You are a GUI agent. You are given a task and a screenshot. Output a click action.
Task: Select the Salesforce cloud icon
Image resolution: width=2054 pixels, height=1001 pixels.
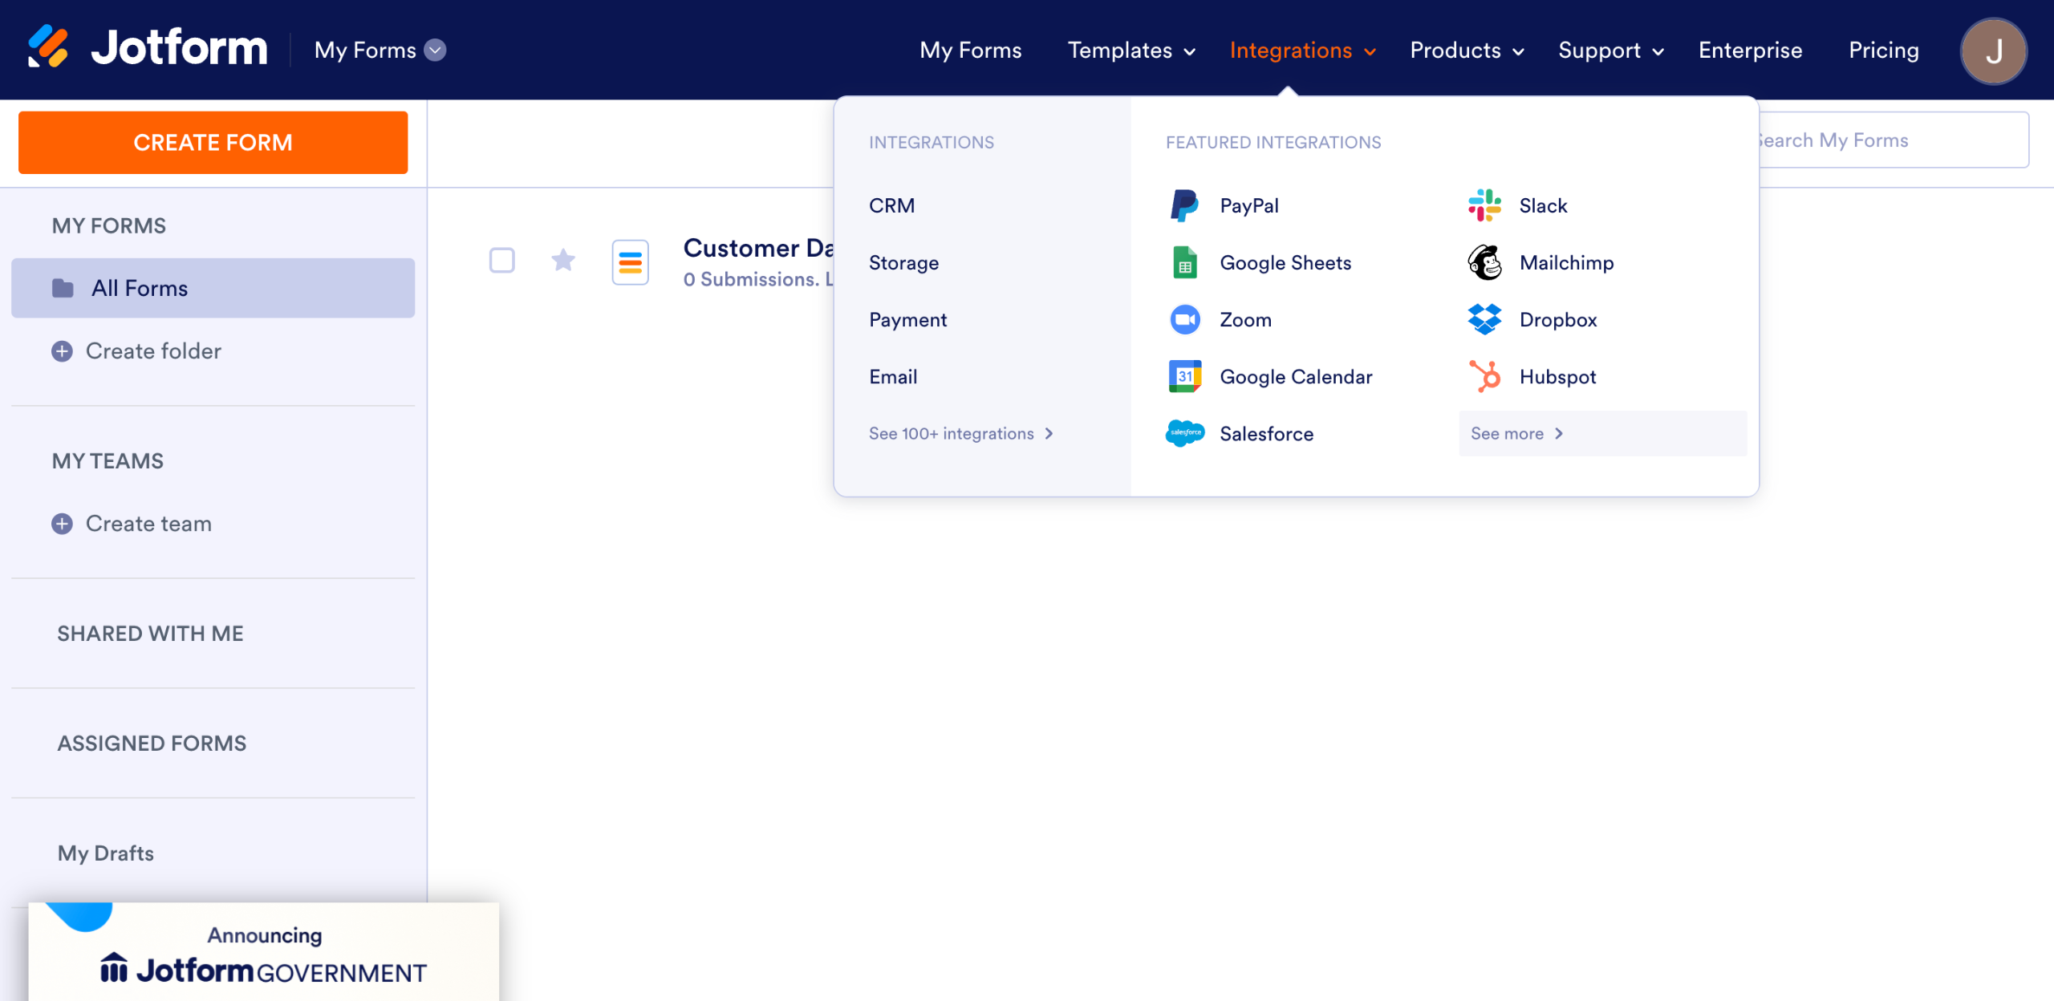pos(1184,433)
